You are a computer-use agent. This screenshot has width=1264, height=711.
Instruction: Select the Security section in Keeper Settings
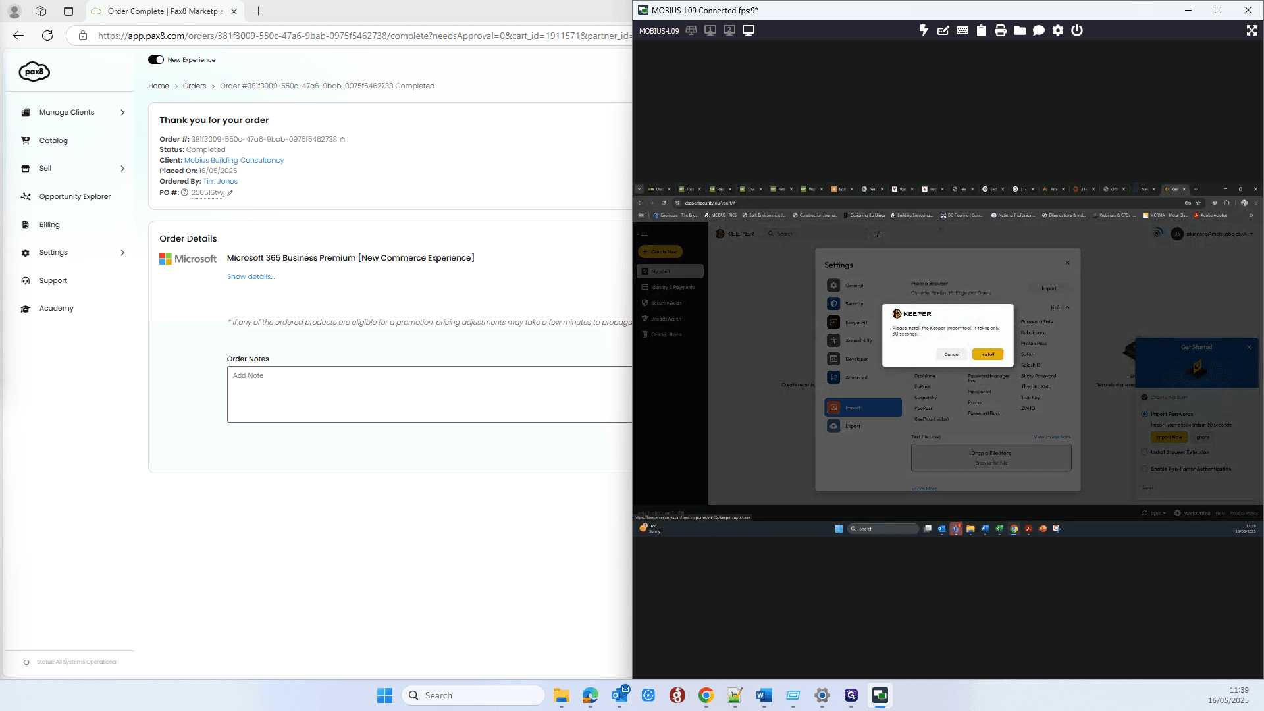854,304
